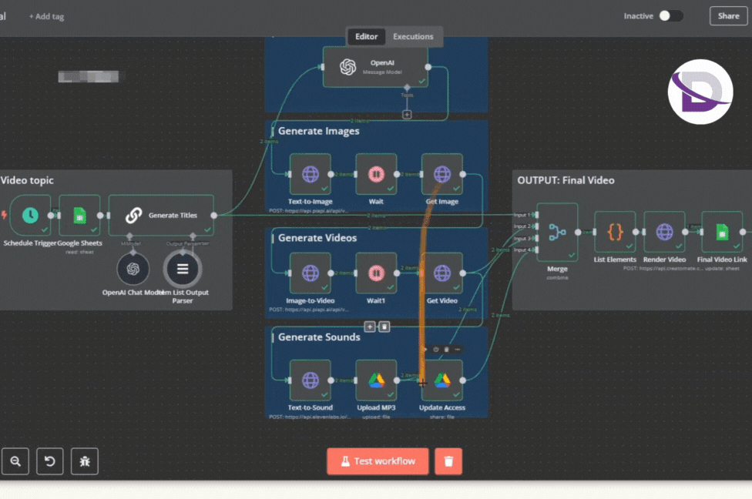The image size is (752, 499).
Task: Click the trash button beside Test workflow
Action: [448, 460]
